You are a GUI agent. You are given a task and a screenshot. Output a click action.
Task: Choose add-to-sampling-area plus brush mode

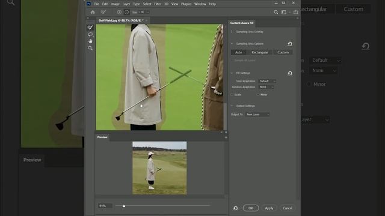(119, 12)
